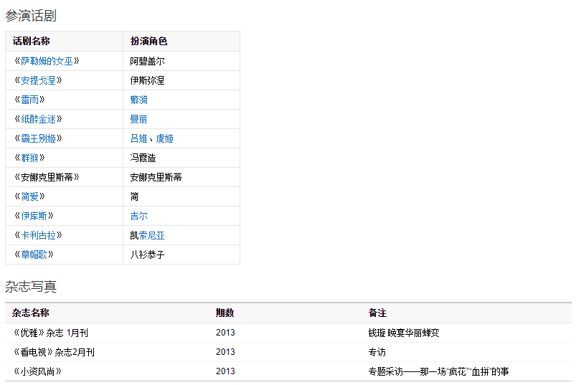Image resolution: width=576 pixels, height=385 pixels.
Task: Open the 雷雨 play link
Action: pos(33,100)
